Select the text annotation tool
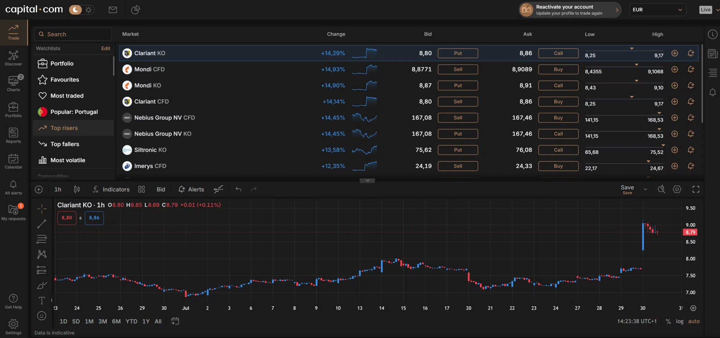Screen dimensions: 720x338 click(42, 301)
